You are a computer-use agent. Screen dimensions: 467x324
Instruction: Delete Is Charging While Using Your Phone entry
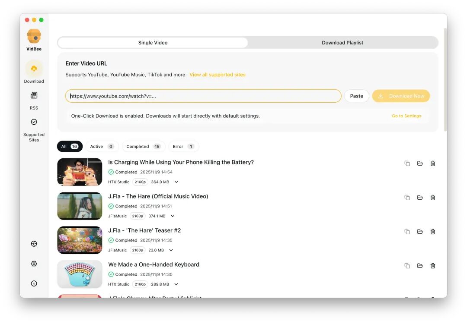coord(433,164)
